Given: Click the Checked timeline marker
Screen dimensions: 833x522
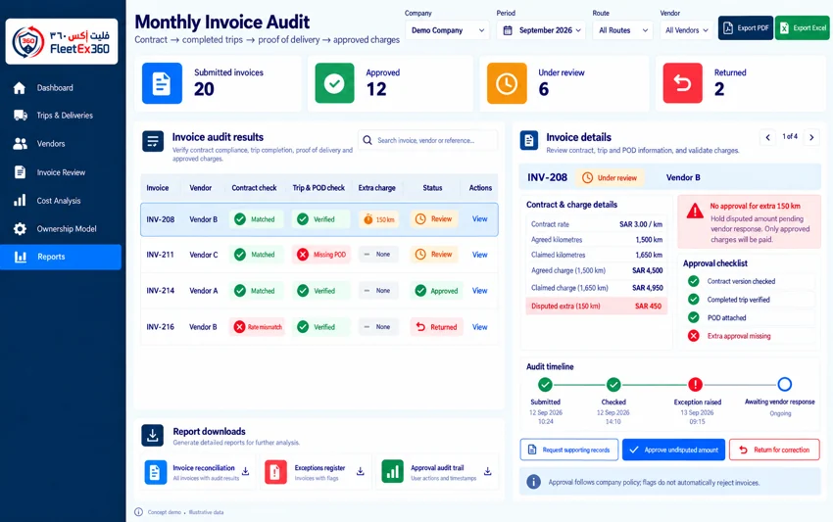Looking at the screenshot, I should 613,384.
